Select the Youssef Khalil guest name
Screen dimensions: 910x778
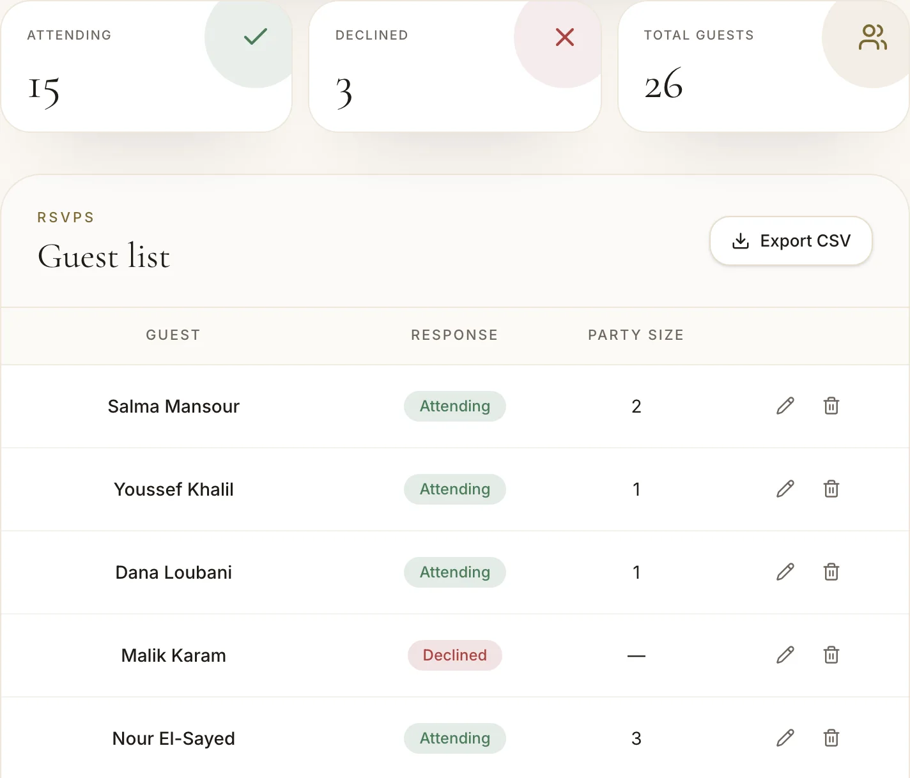click(x=174, y=489)
